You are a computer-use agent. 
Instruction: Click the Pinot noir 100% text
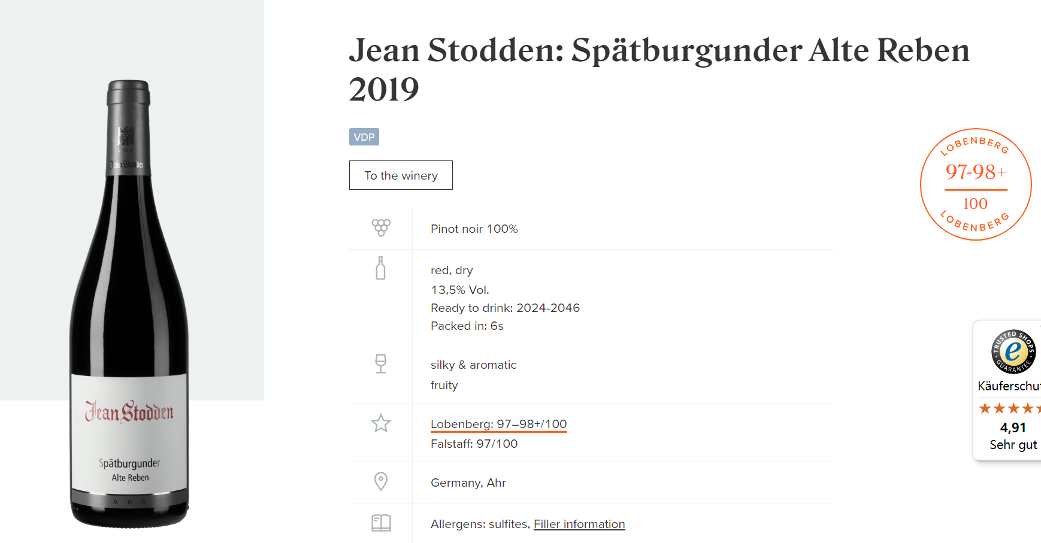click(x=474, y=229)
